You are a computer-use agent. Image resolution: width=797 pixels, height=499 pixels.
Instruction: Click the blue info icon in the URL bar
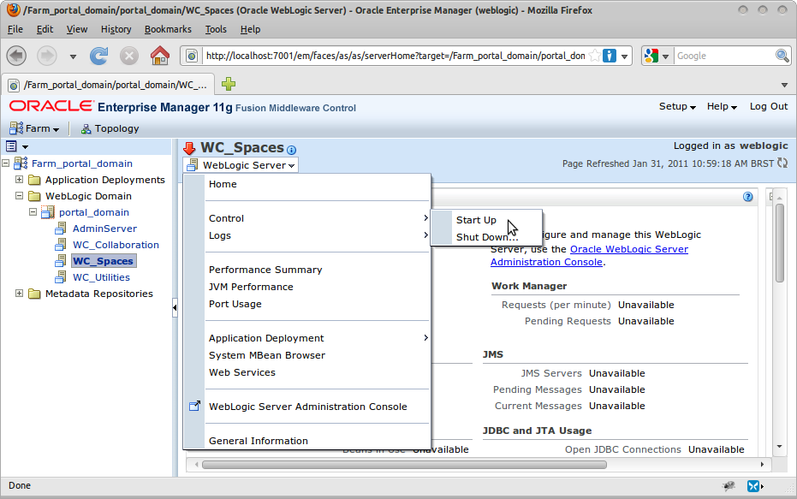(609, 56)
